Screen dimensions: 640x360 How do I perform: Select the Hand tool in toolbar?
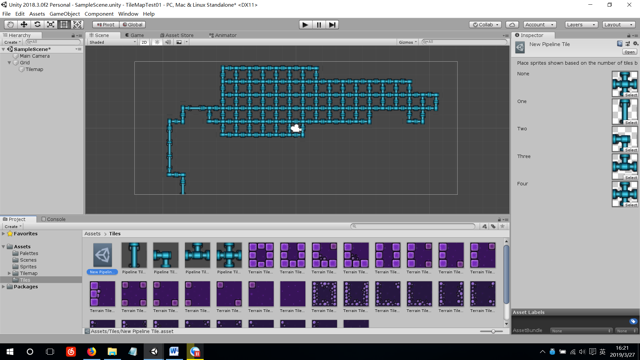click(11, 25)
